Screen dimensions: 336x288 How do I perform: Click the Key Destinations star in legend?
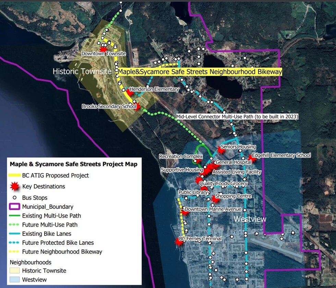pyautogui.click(x=14, y=187)
